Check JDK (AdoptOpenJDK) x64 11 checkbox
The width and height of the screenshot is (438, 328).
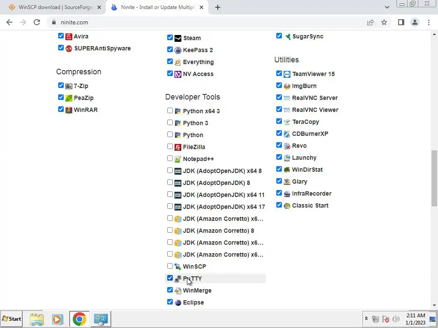[x=170, y=194]
